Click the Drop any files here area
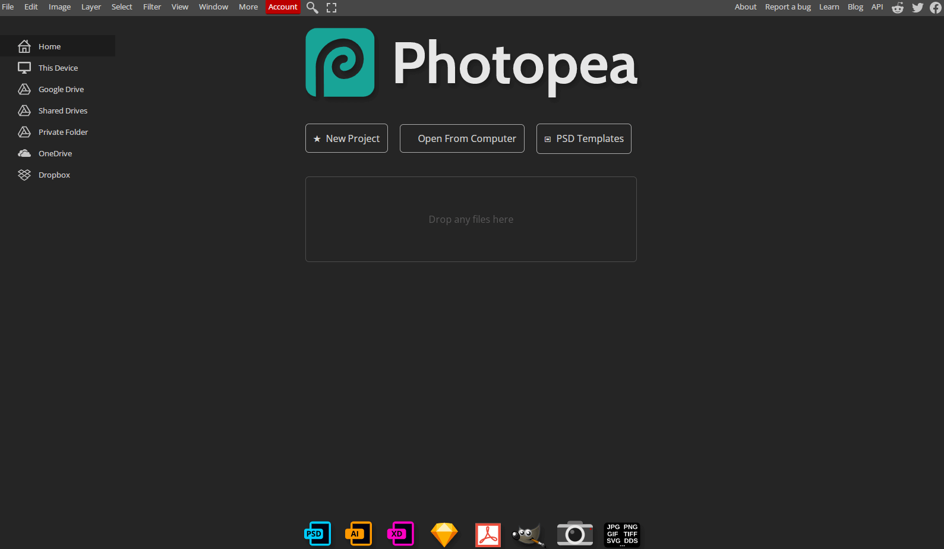This screenshot has width=944, height=549. click(471, 219)
